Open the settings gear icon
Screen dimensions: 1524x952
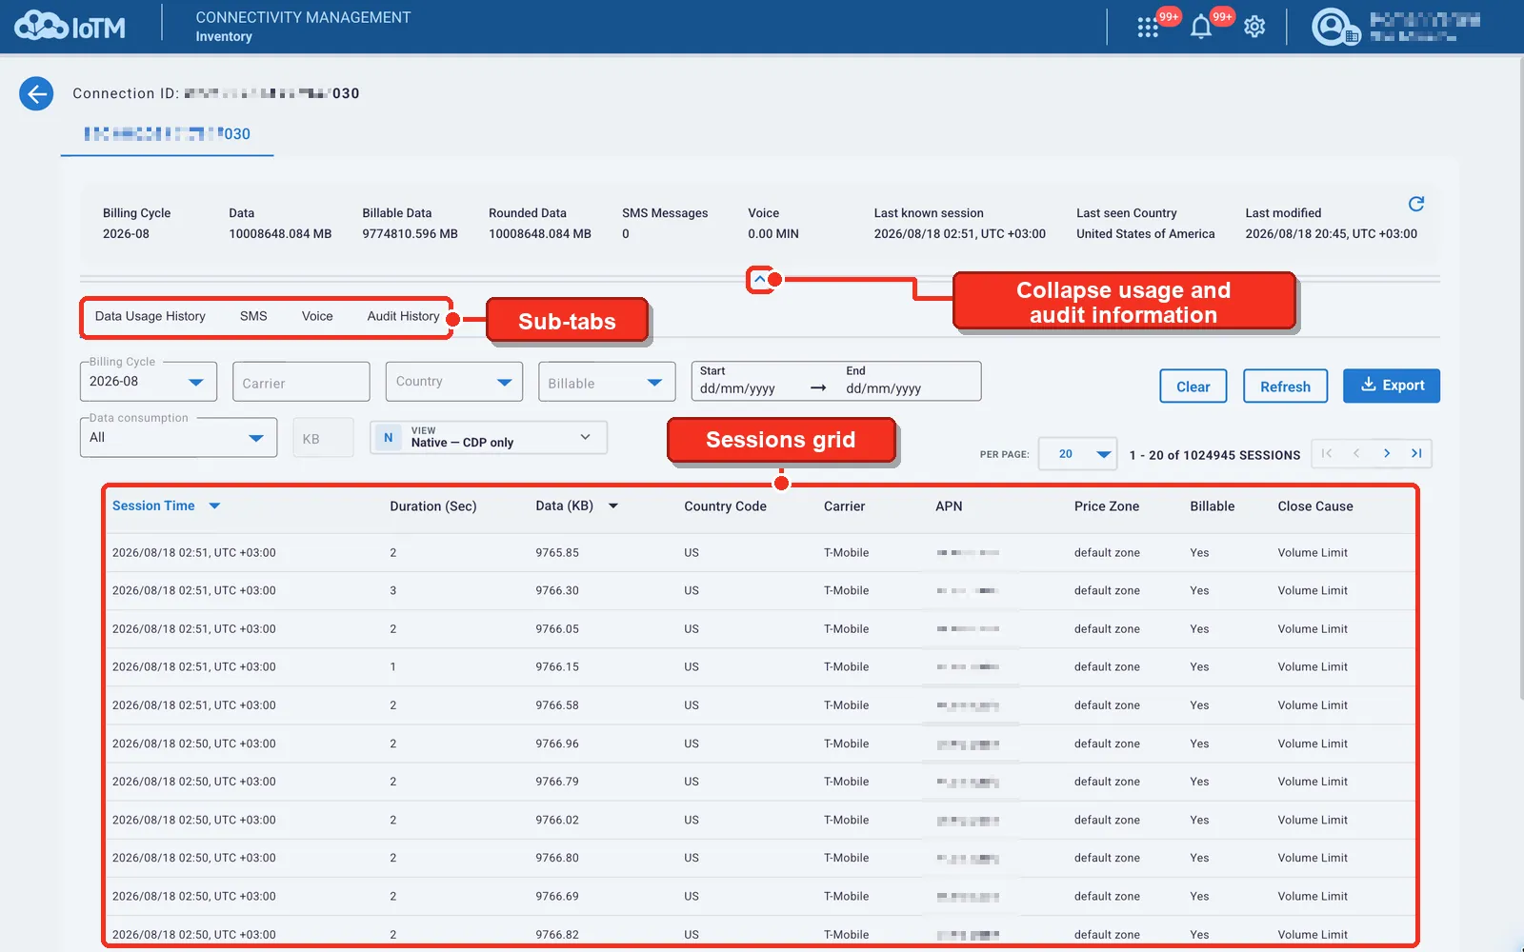(1254, 27)
